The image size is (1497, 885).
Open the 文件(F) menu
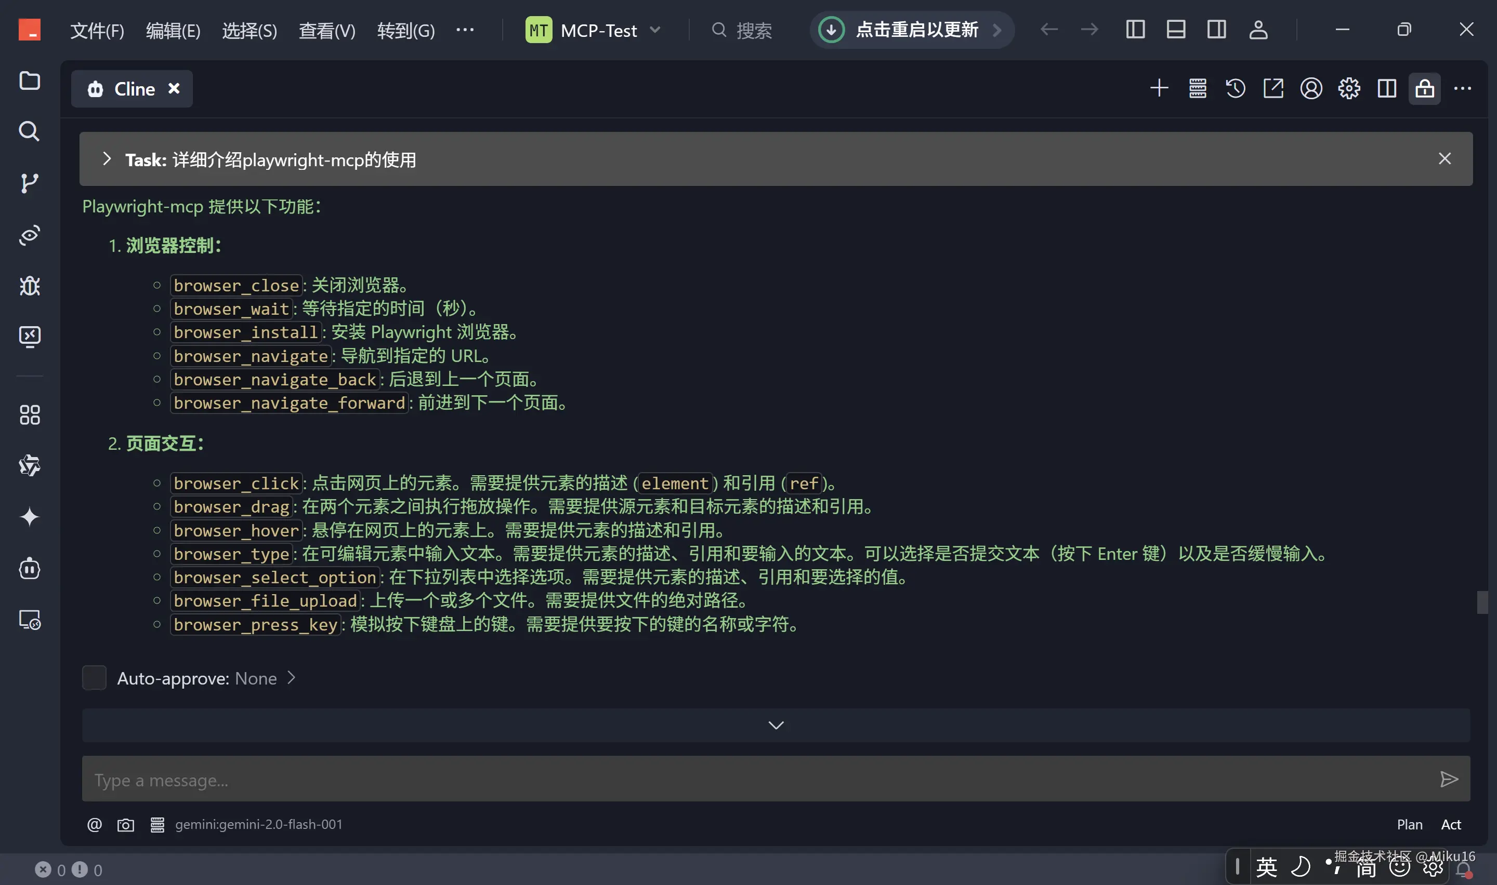(97, 30)
